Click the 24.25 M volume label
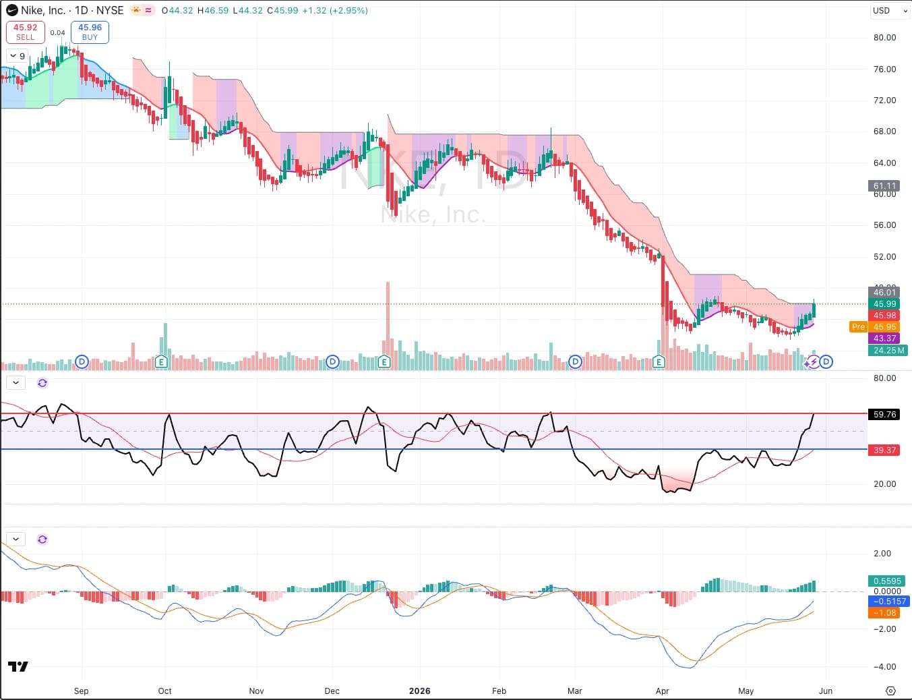 889,351
